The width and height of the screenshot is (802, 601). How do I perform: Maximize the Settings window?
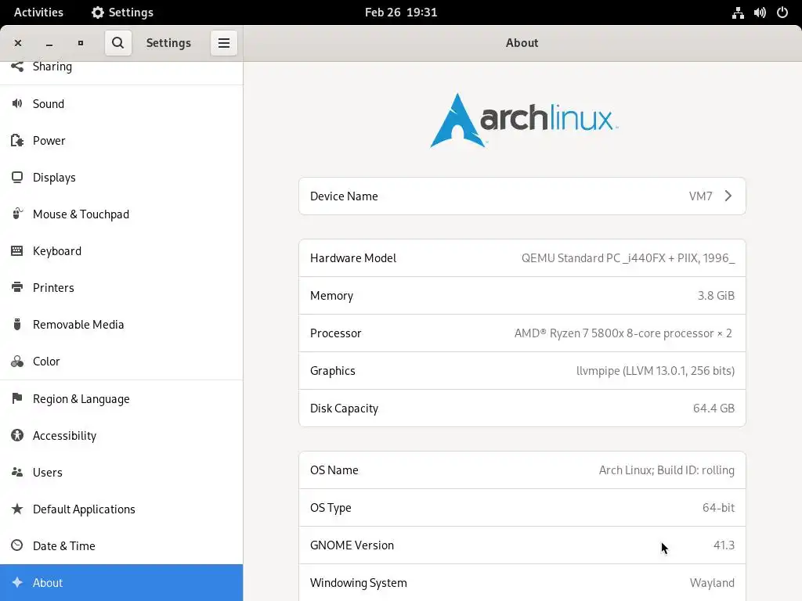81,43
